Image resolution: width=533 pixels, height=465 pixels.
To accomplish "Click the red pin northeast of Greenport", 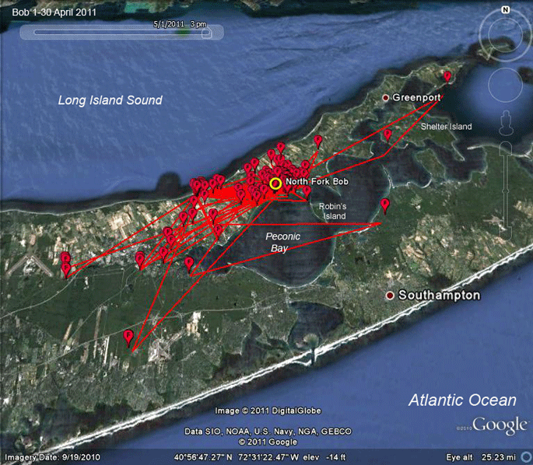I will [447, 77].
